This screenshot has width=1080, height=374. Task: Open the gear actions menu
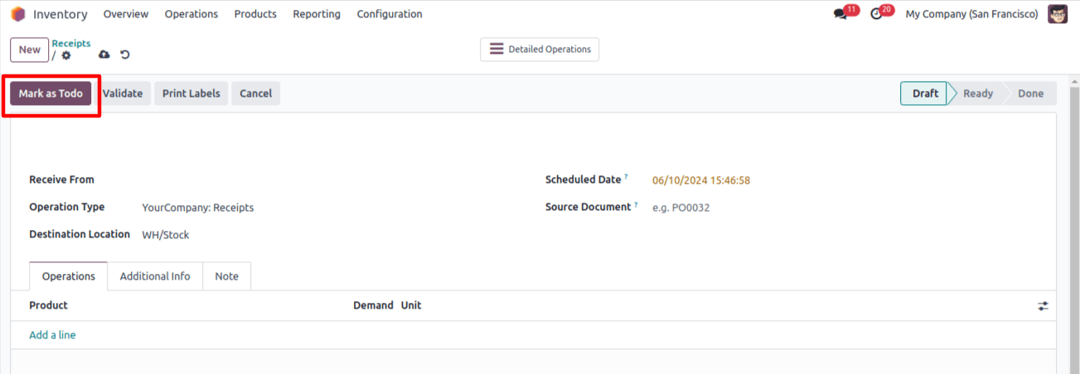(66, 55)
